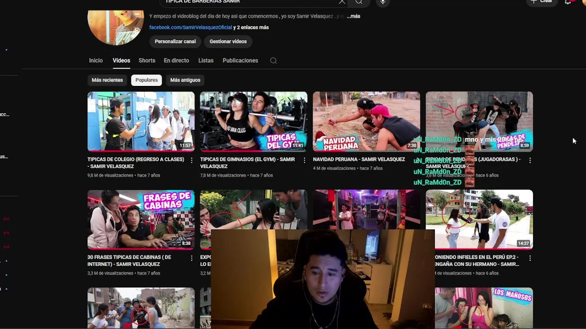Open options menu for 30 FRASES TIPICAS DE CABINAS video

point(191,258)
